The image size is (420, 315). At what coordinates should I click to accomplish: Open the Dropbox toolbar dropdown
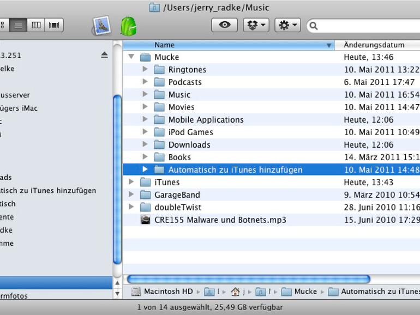[256, 25]
